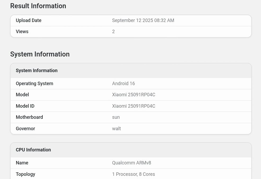Click the Result Information heading
This screenshot has height=179, width=261.
[38, 6]
